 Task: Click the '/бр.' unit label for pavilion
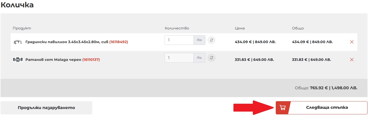pos(199,40)
